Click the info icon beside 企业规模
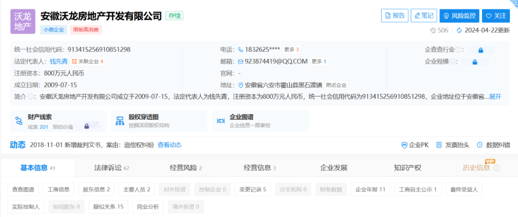 click(452, 62)
